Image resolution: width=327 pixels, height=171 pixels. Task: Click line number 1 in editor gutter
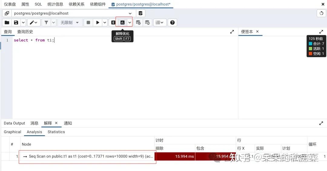[7, 40]
